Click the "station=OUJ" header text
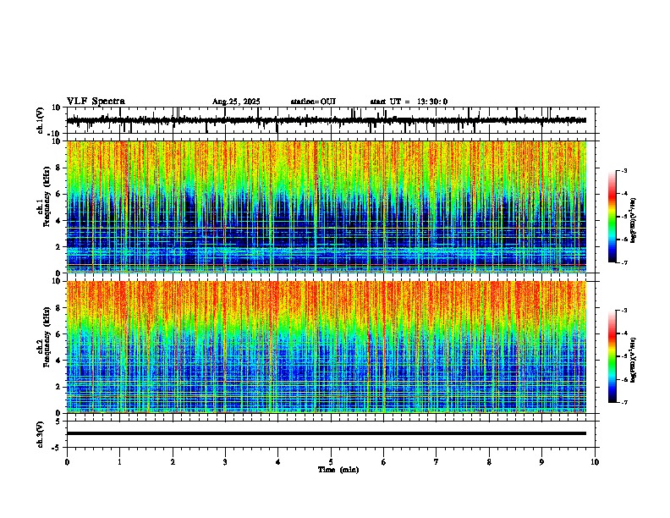 coord(313,102)
